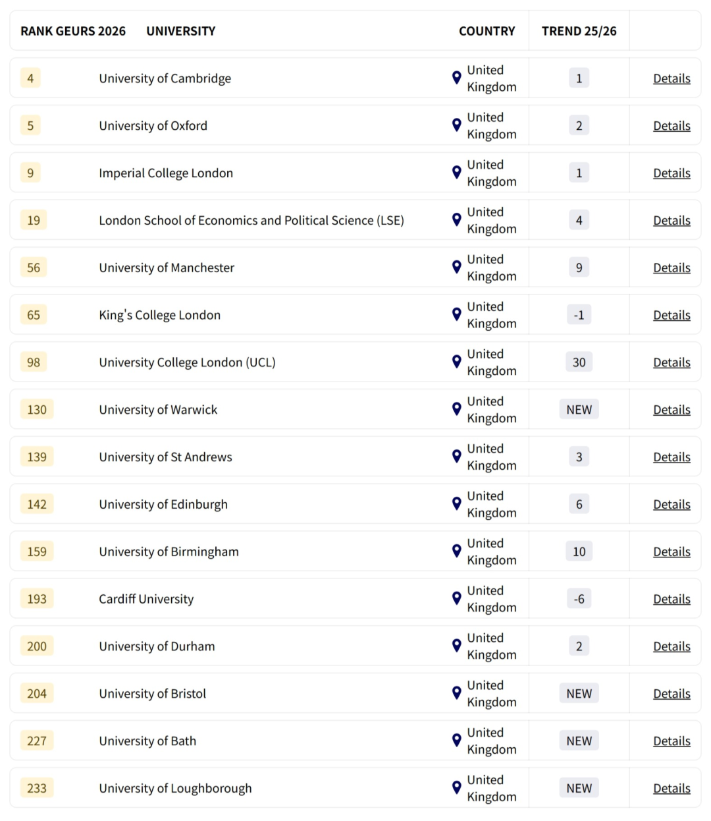Select the pin icon beside University of Manchester

[x=456, y=268]
